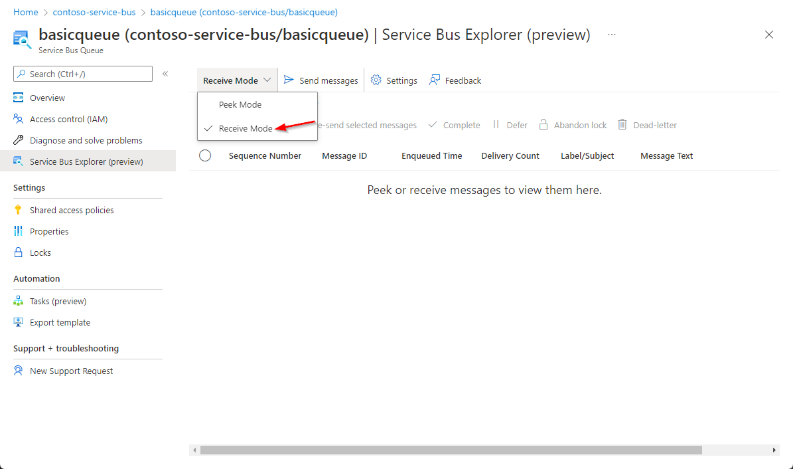The width and height of the screenshot is (793, 469).
Task: Sort by Delivery Count column header
Action: pos(510,156)
